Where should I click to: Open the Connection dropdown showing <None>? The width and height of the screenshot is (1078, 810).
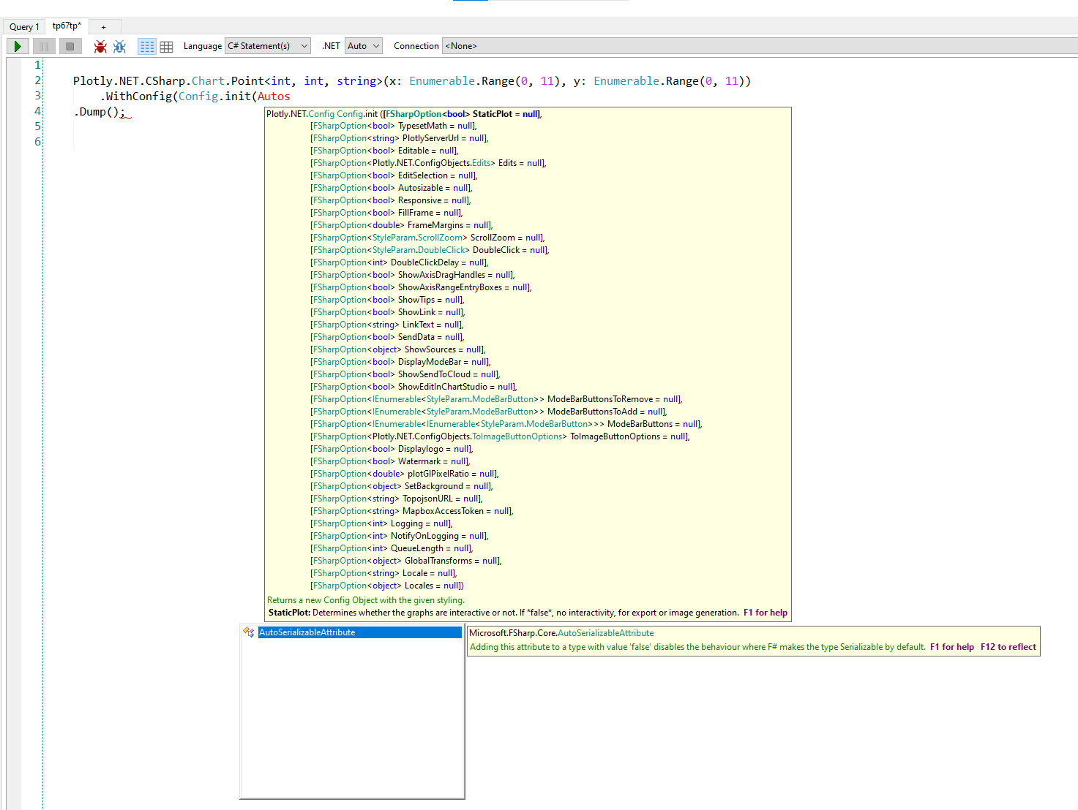point(760,46)
